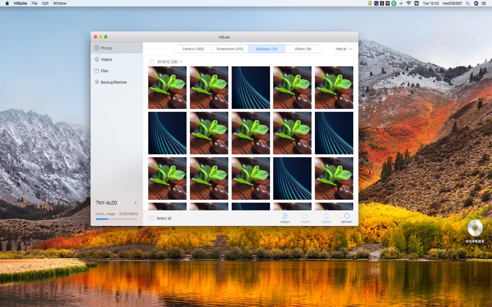Open the Photos section icon in sidebar
Viewport: 492px width, 307px height.
point(97,48)
